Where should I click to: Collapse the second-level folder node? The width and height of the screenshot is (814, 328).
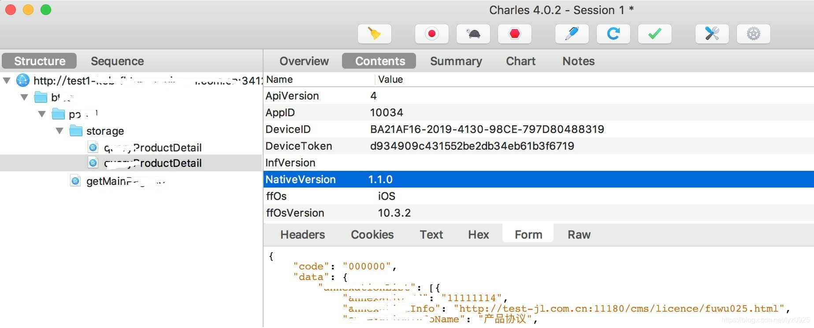42,114
